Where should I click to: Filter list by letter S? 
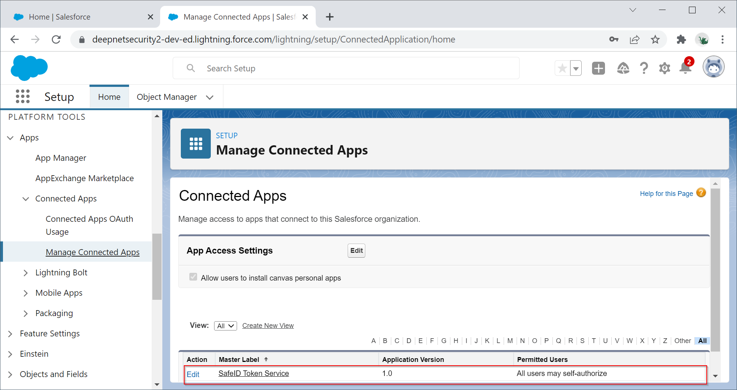tap(582, 341)
